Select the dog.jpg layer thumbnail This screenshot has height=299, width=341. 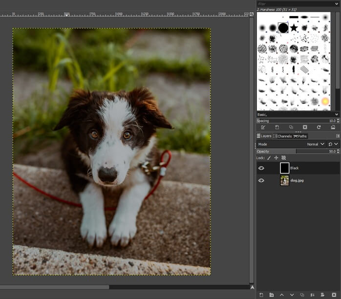tap(284, 180)
